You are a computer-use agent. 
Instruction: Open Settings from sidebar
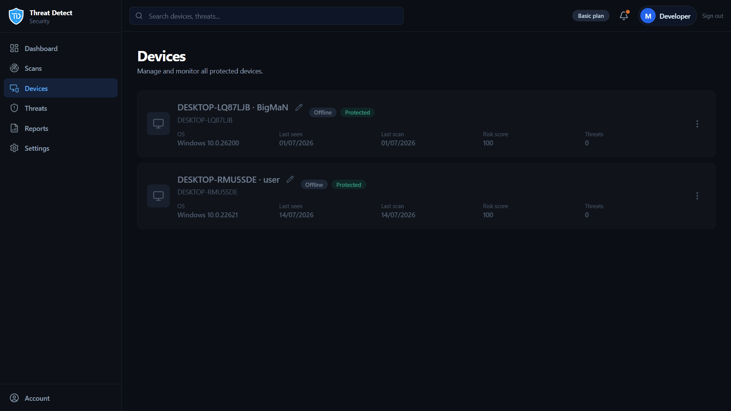[61, 148]
